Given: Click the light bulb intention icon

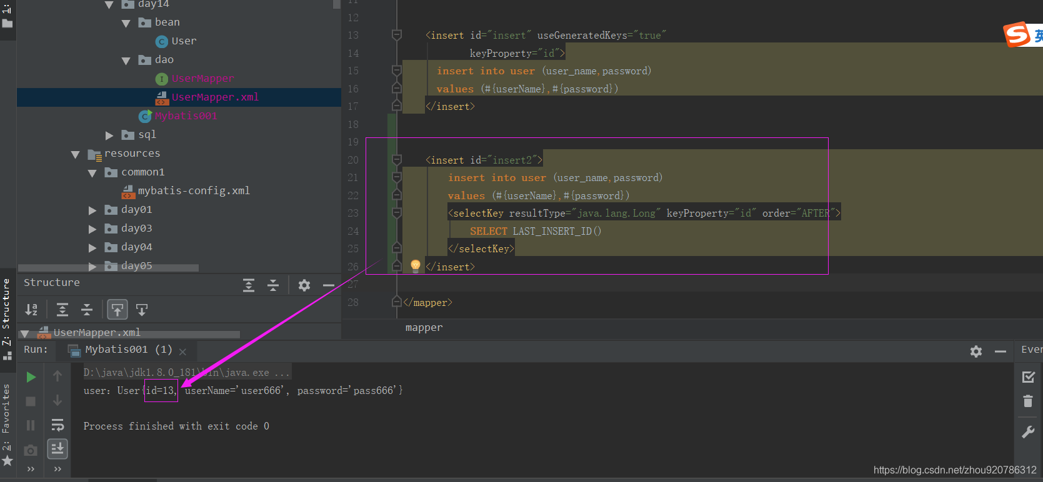Looking at the screenshot, I should point(416,266).
